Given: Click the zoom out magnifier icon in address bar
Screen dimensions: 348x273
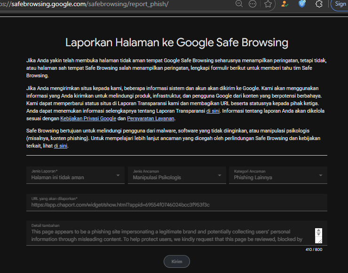Looking at the screenshot, I should pyautogui.click(x=239, y=4).
